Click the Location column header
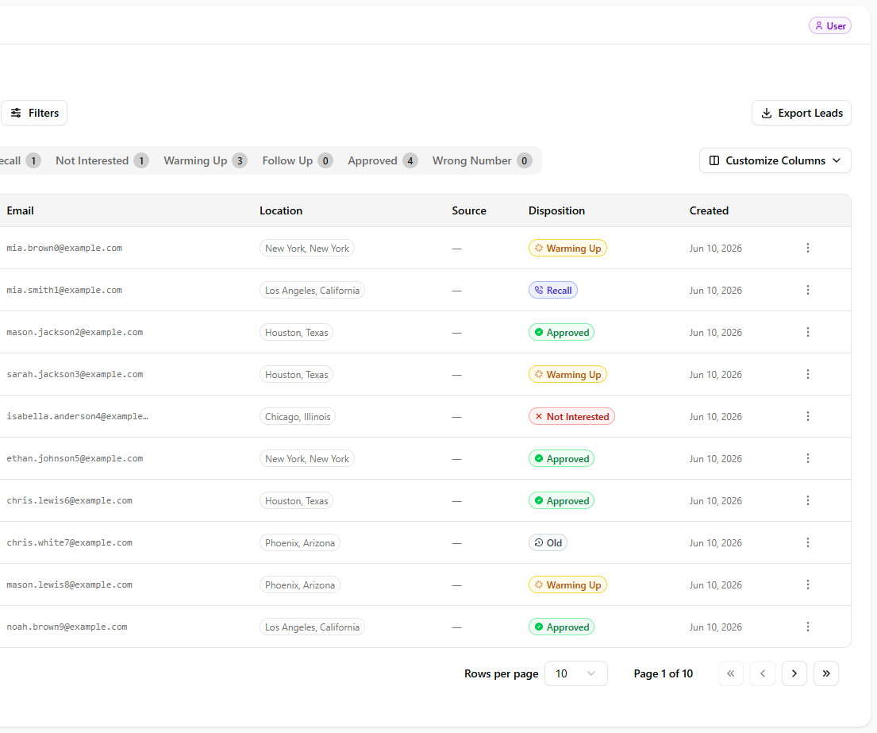 pos(281,211)
